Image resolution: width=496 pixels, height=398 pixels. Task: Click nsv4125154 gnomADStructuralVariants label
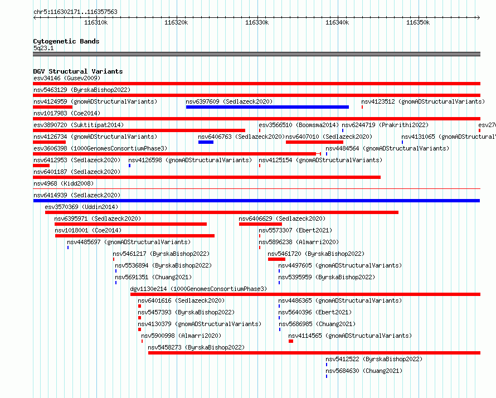(x=320, y=160)
